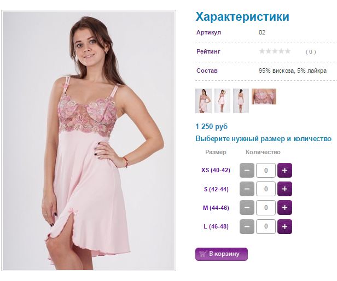Viewport: 337px width, 281px height.
Task: Click minus button for size S (42-44)
Action: [247, 189]
